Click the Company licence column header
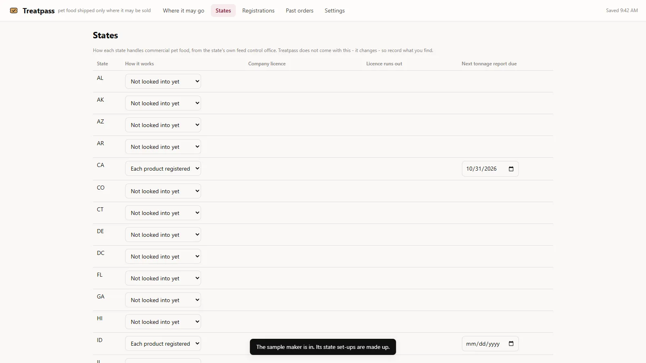 click(x=267, y=64)
